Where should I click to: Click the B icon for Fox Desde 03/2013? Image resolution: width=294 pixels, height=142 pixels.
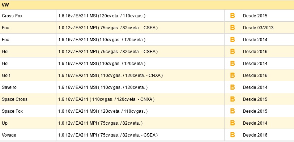point(232,28)
